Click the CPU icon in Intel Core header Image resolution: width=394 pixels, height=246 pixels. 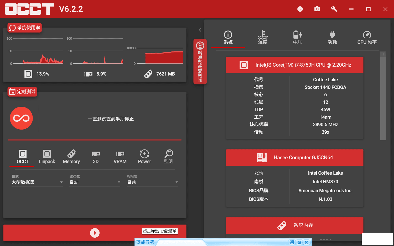click(244, 65)
